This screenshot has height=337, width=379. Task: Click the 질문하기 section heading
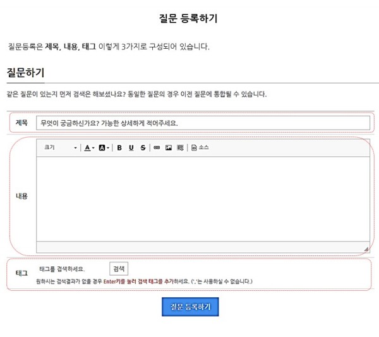(x=25, y=73)
